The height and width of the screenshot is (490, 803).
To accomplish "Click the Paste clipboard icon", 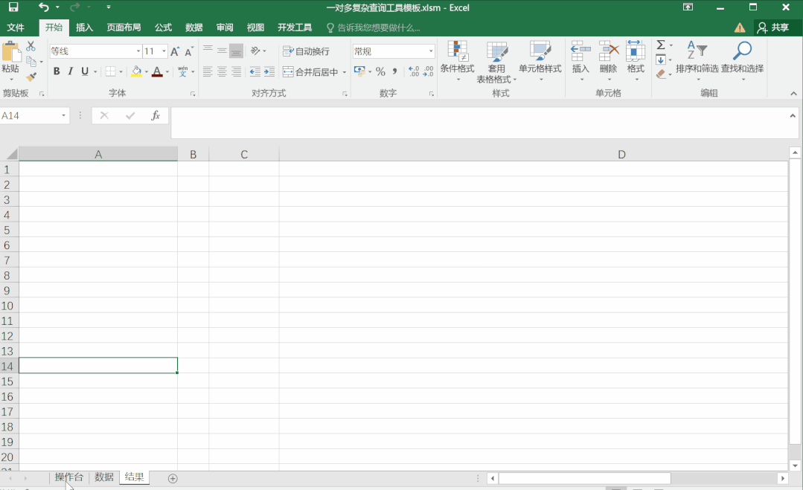I will [10, 51].
